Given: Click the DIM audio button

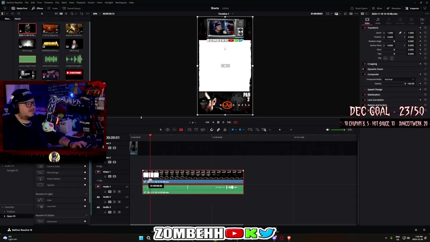Looking at the screenshot, I should pos(350,130).
